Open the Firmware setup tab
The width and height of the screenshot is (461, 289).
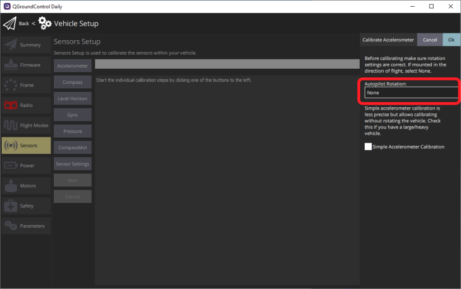[x=26, y=65]
